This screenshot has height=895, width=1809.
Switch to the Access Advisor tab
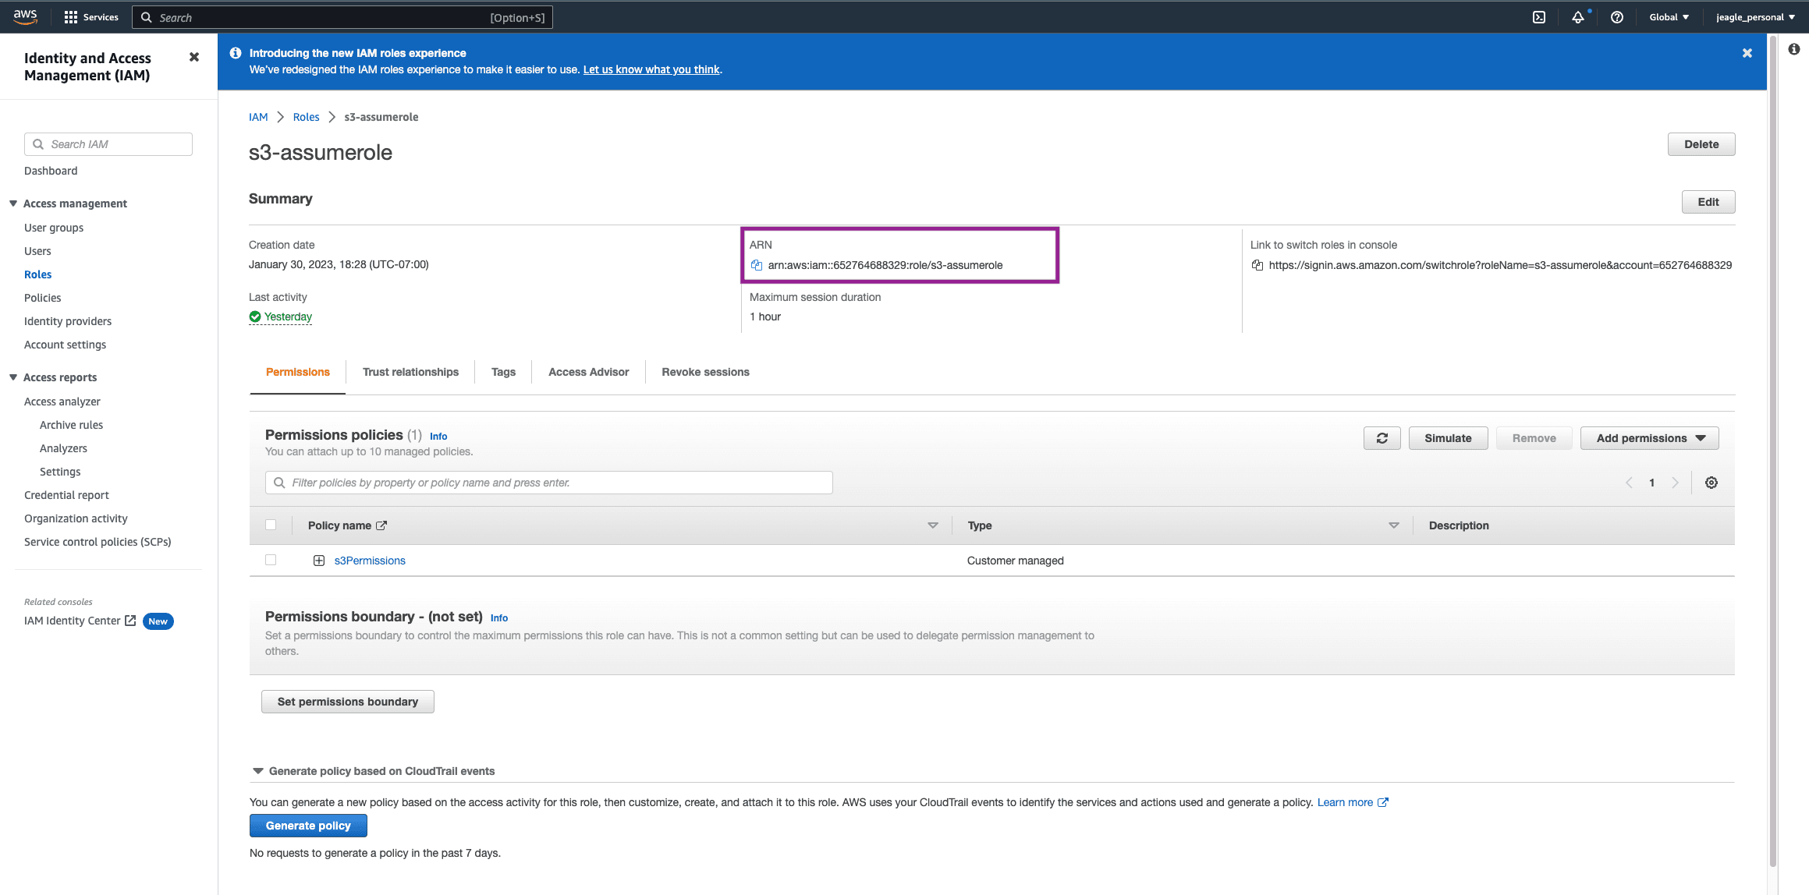[588, 372]
